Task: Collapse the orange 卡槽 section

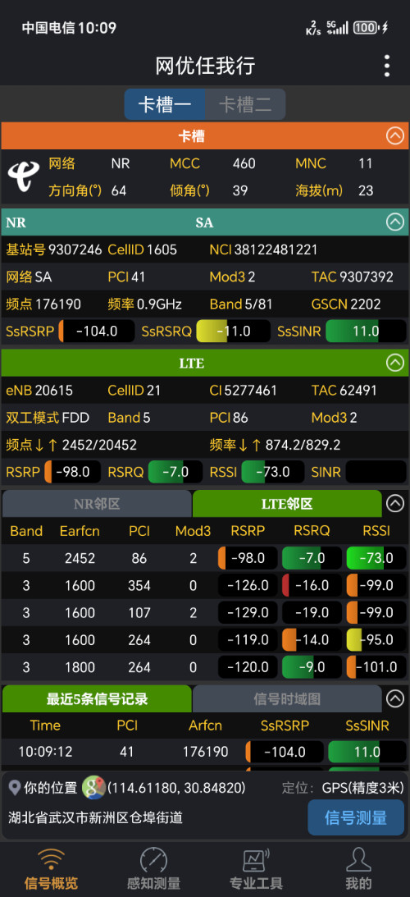Action: point(395,135)
